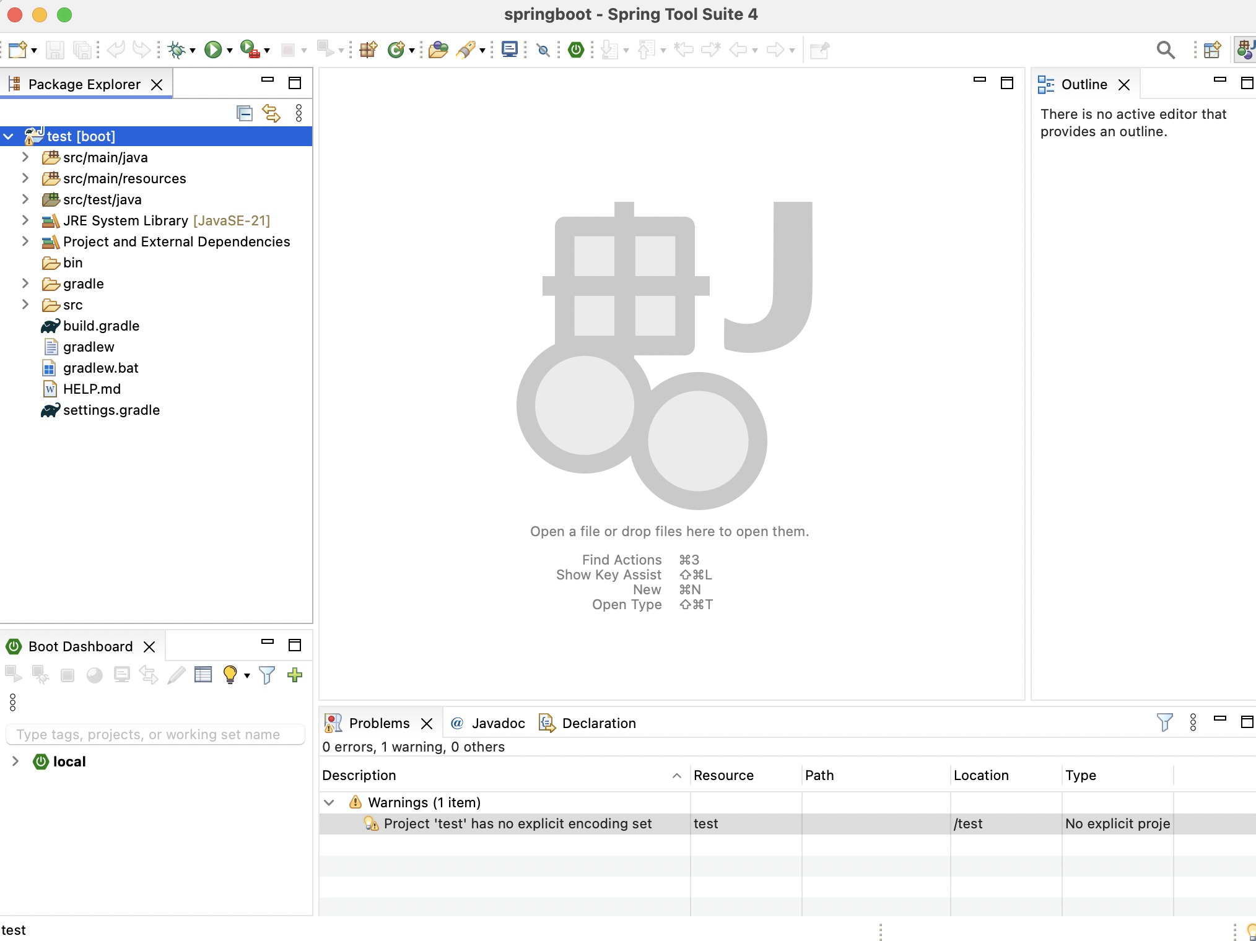Screen dimensions: 1256x941
Task: Toggle Link with Editor in Package Explorer
Action: coord(271,113)
